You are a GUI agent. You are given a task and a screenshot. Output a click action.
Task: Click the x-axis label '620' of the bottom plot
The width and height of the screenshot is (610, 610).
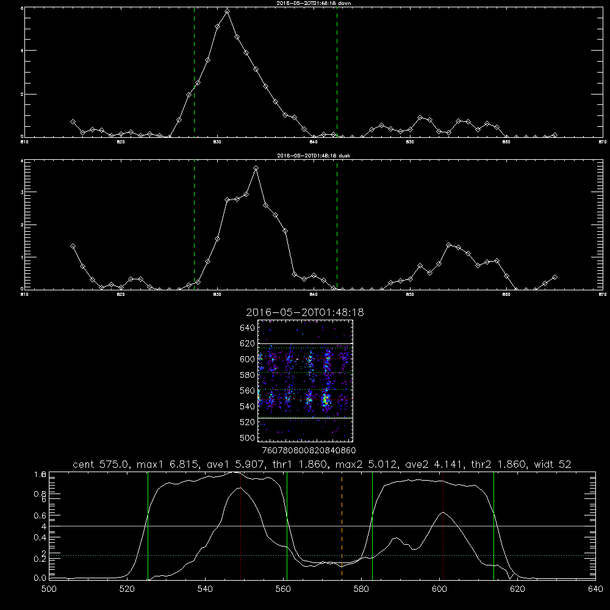coord(517,589)
